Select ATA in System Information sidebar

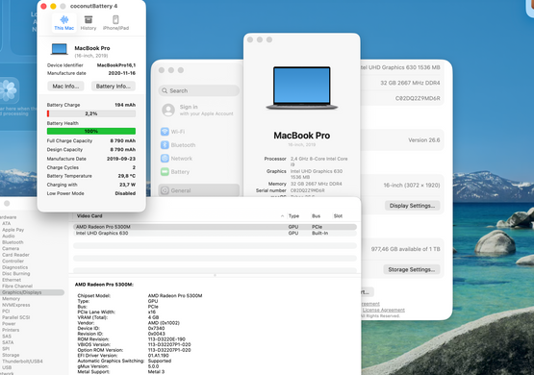(x=6, y=224)
